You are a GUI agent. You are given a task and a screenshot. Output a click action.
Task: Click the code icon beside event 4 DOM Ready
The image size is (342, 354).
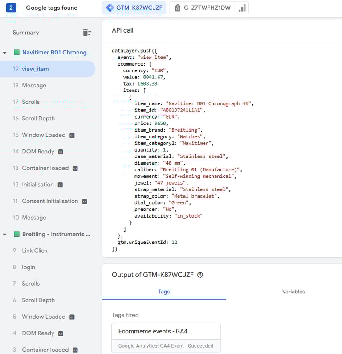(61, 333)
